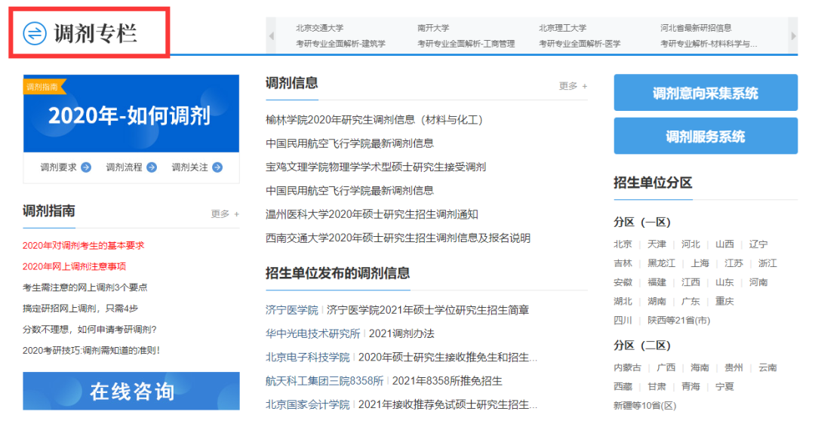Expand 更多 + in the 调剂指南 section
Screen dimensions: 815x433
[x=225, y=214]
